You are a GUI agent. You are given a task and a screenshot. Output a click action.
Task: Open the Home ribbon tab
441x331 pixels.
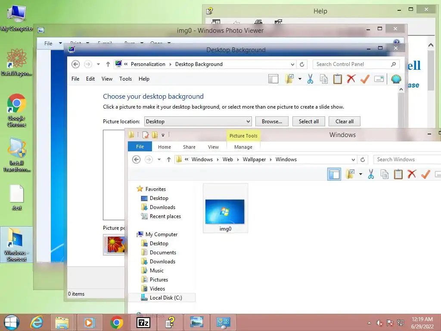coord(164,147)
